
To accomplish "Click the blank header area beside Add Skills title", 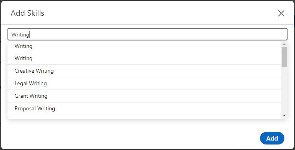I will click(160, 13).
